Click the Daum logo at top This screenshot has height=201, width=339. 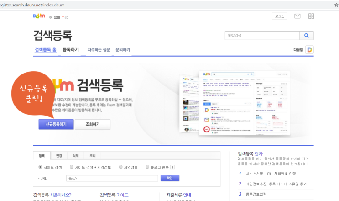click(39, 16)
